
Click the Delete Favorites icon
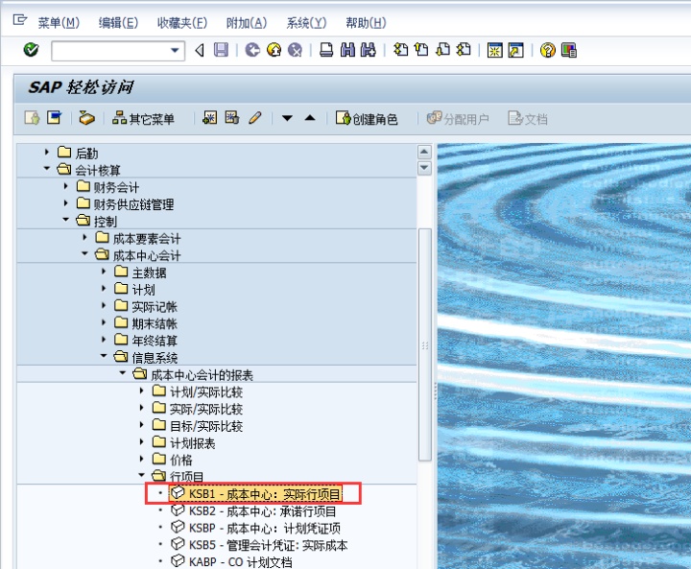pos(232,118)
